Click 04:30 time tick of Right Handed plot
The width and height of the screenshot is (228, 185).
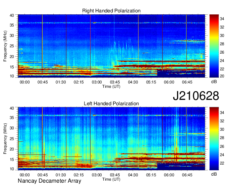(x=133, y=82)
